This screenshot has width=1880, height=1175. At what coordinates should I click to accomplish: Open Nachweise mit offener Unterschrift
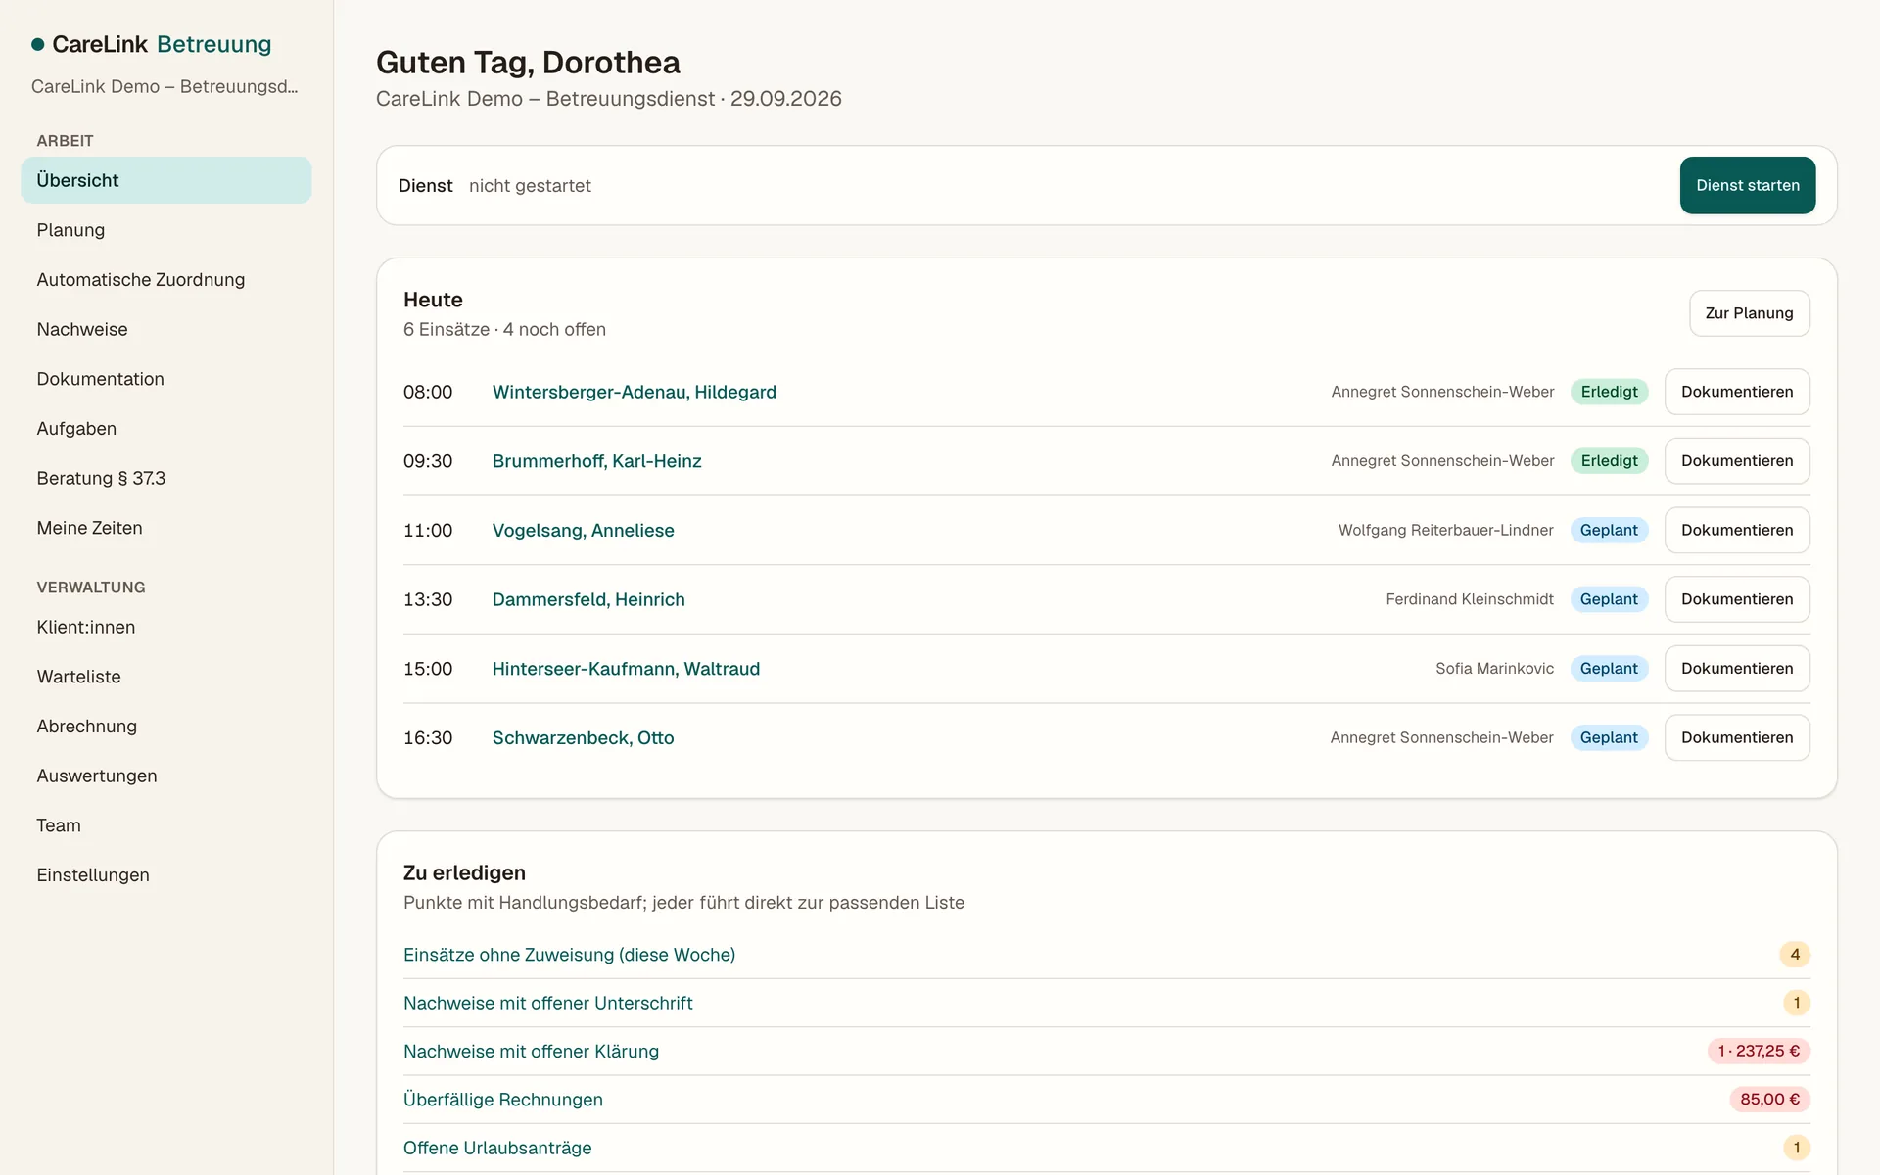(548, 1003)
